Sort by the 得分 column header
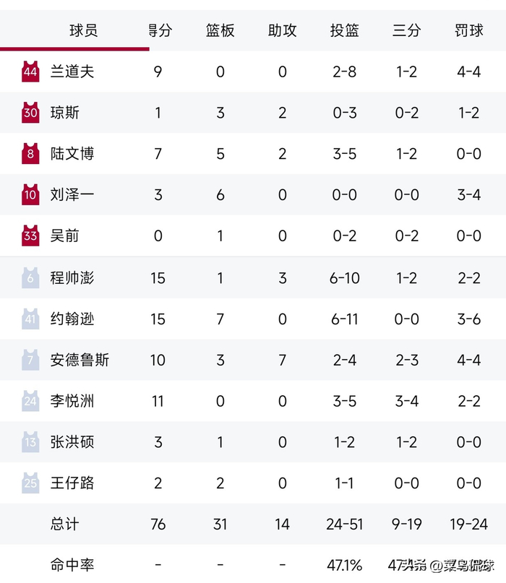506x583 pixels. (x=159, y=31)
